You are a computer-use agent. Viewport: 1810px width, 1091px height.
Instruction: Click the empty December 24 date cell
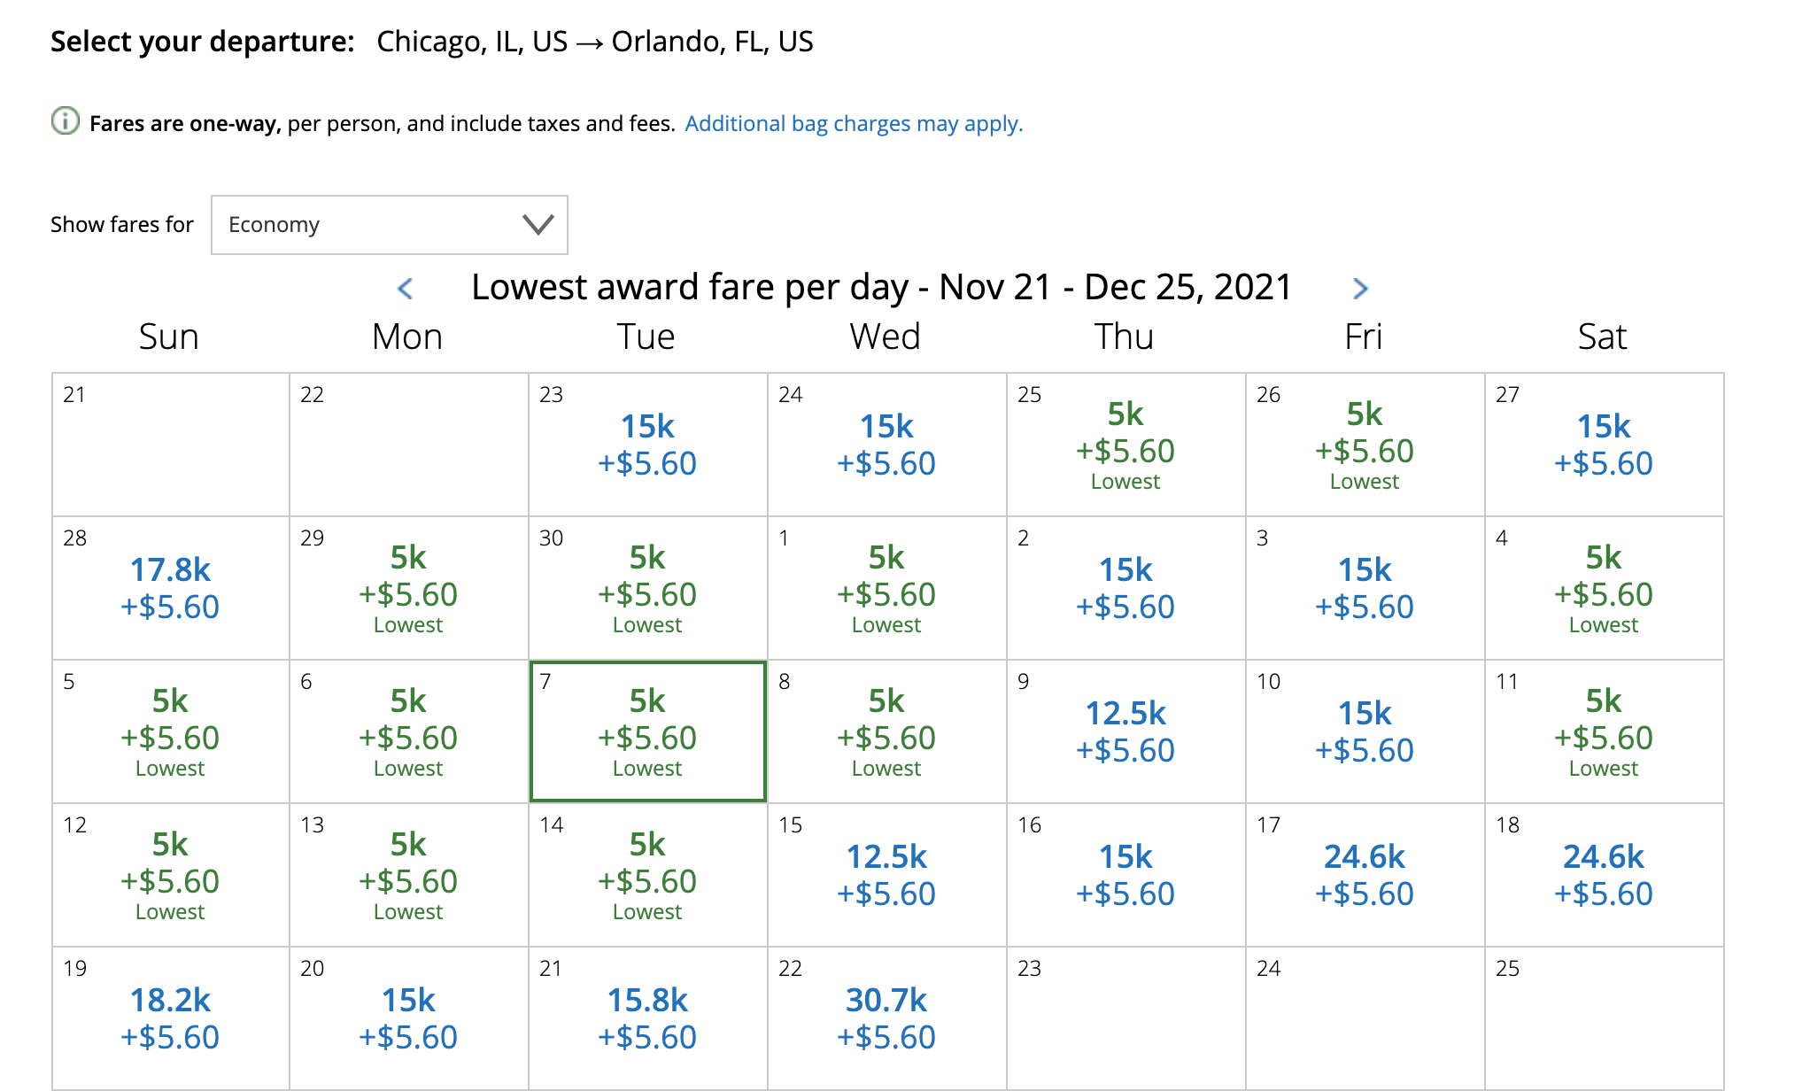pos(1365,1018)
